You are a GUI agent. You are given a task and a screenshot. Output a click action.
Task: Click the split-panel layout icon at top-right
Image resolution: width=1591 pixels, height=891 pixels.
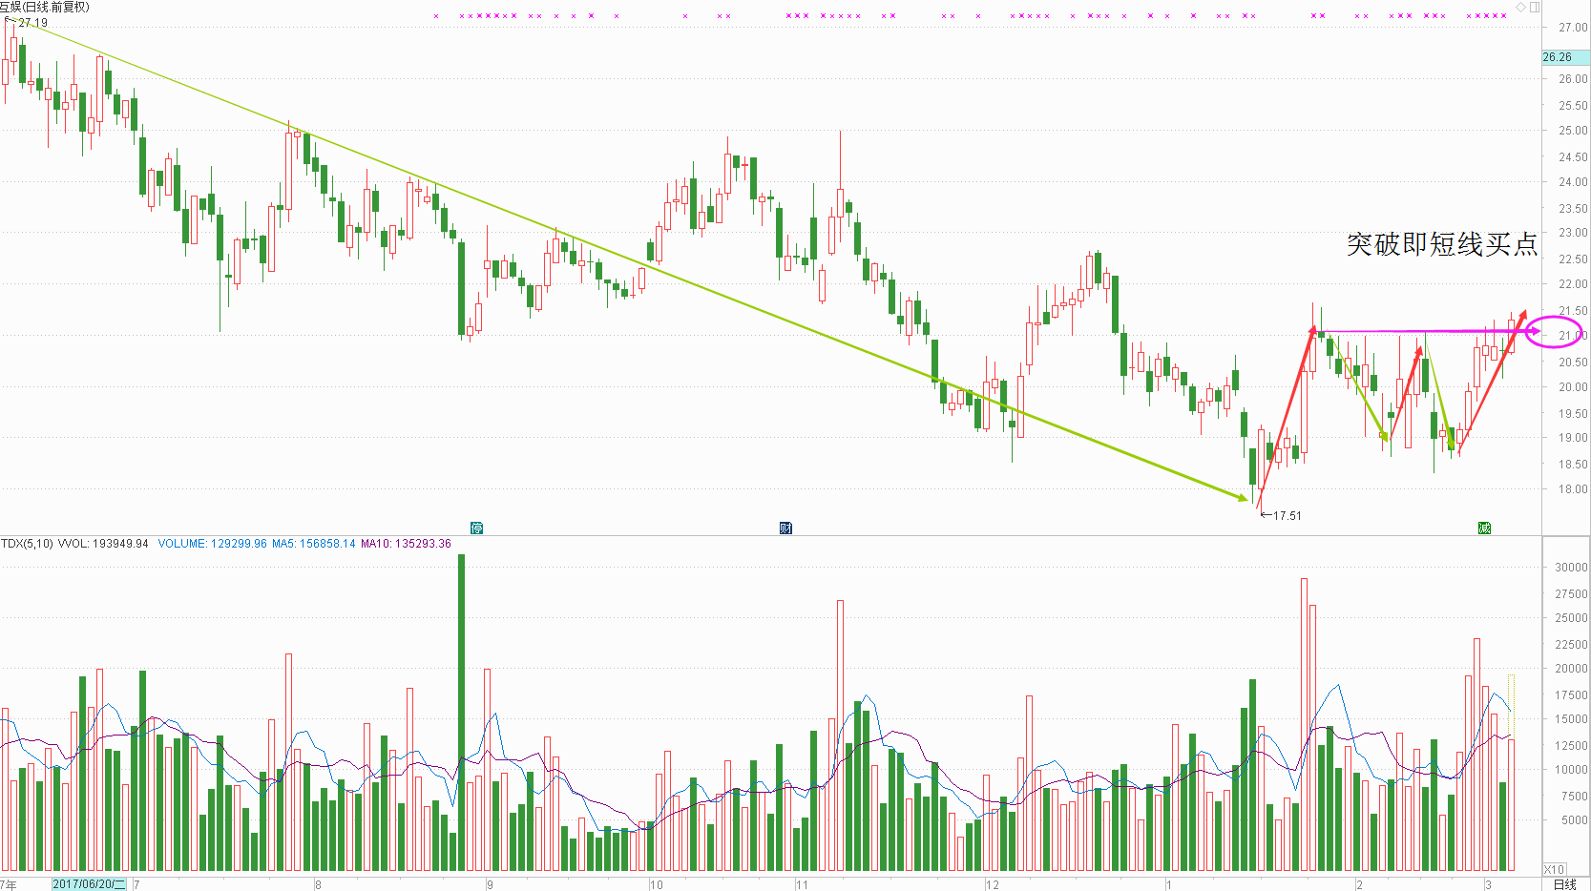tap(1535, 7)
